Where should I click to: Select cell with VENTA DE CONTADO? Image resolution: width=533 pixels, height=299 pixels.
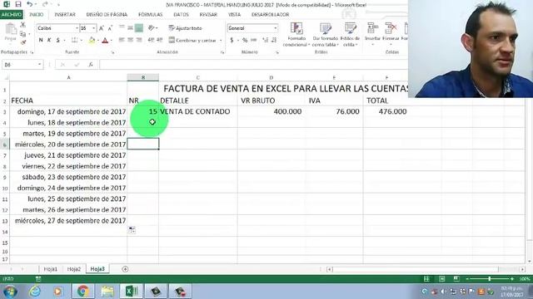click(x=198, y=111)
